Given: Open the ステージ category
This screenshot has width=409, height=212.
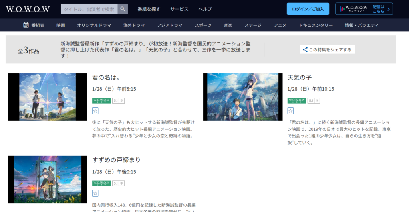Looking at the screenshot, I should tap(253, 25).
